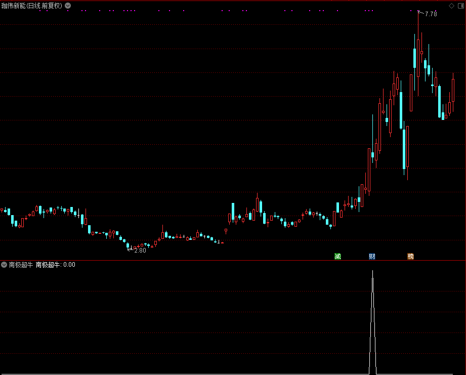Image resolution: width=466 pixels, height=375 pixels.
Task: Open the green 减 marker
Action: click(x=337, y=256)
